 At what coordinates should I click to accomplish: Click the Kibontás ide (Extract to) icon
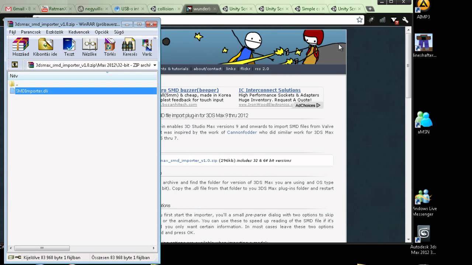point(45,47)
